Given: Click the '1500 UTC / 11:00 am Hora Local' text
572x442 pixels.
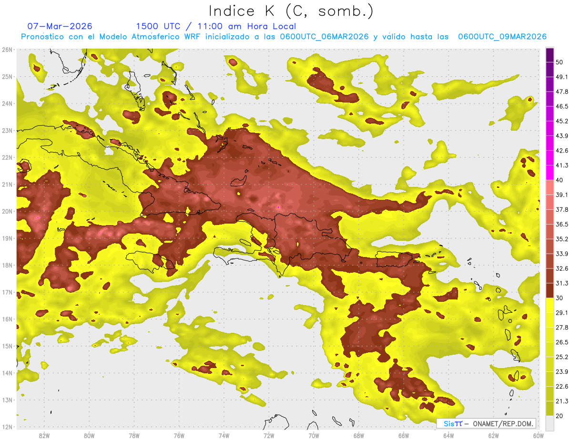Looking at the screenshot, I should tap(216, 26).
